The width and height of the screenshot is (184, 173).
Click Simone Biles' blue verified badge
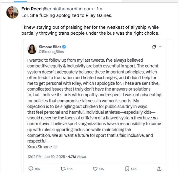point(63,47)
